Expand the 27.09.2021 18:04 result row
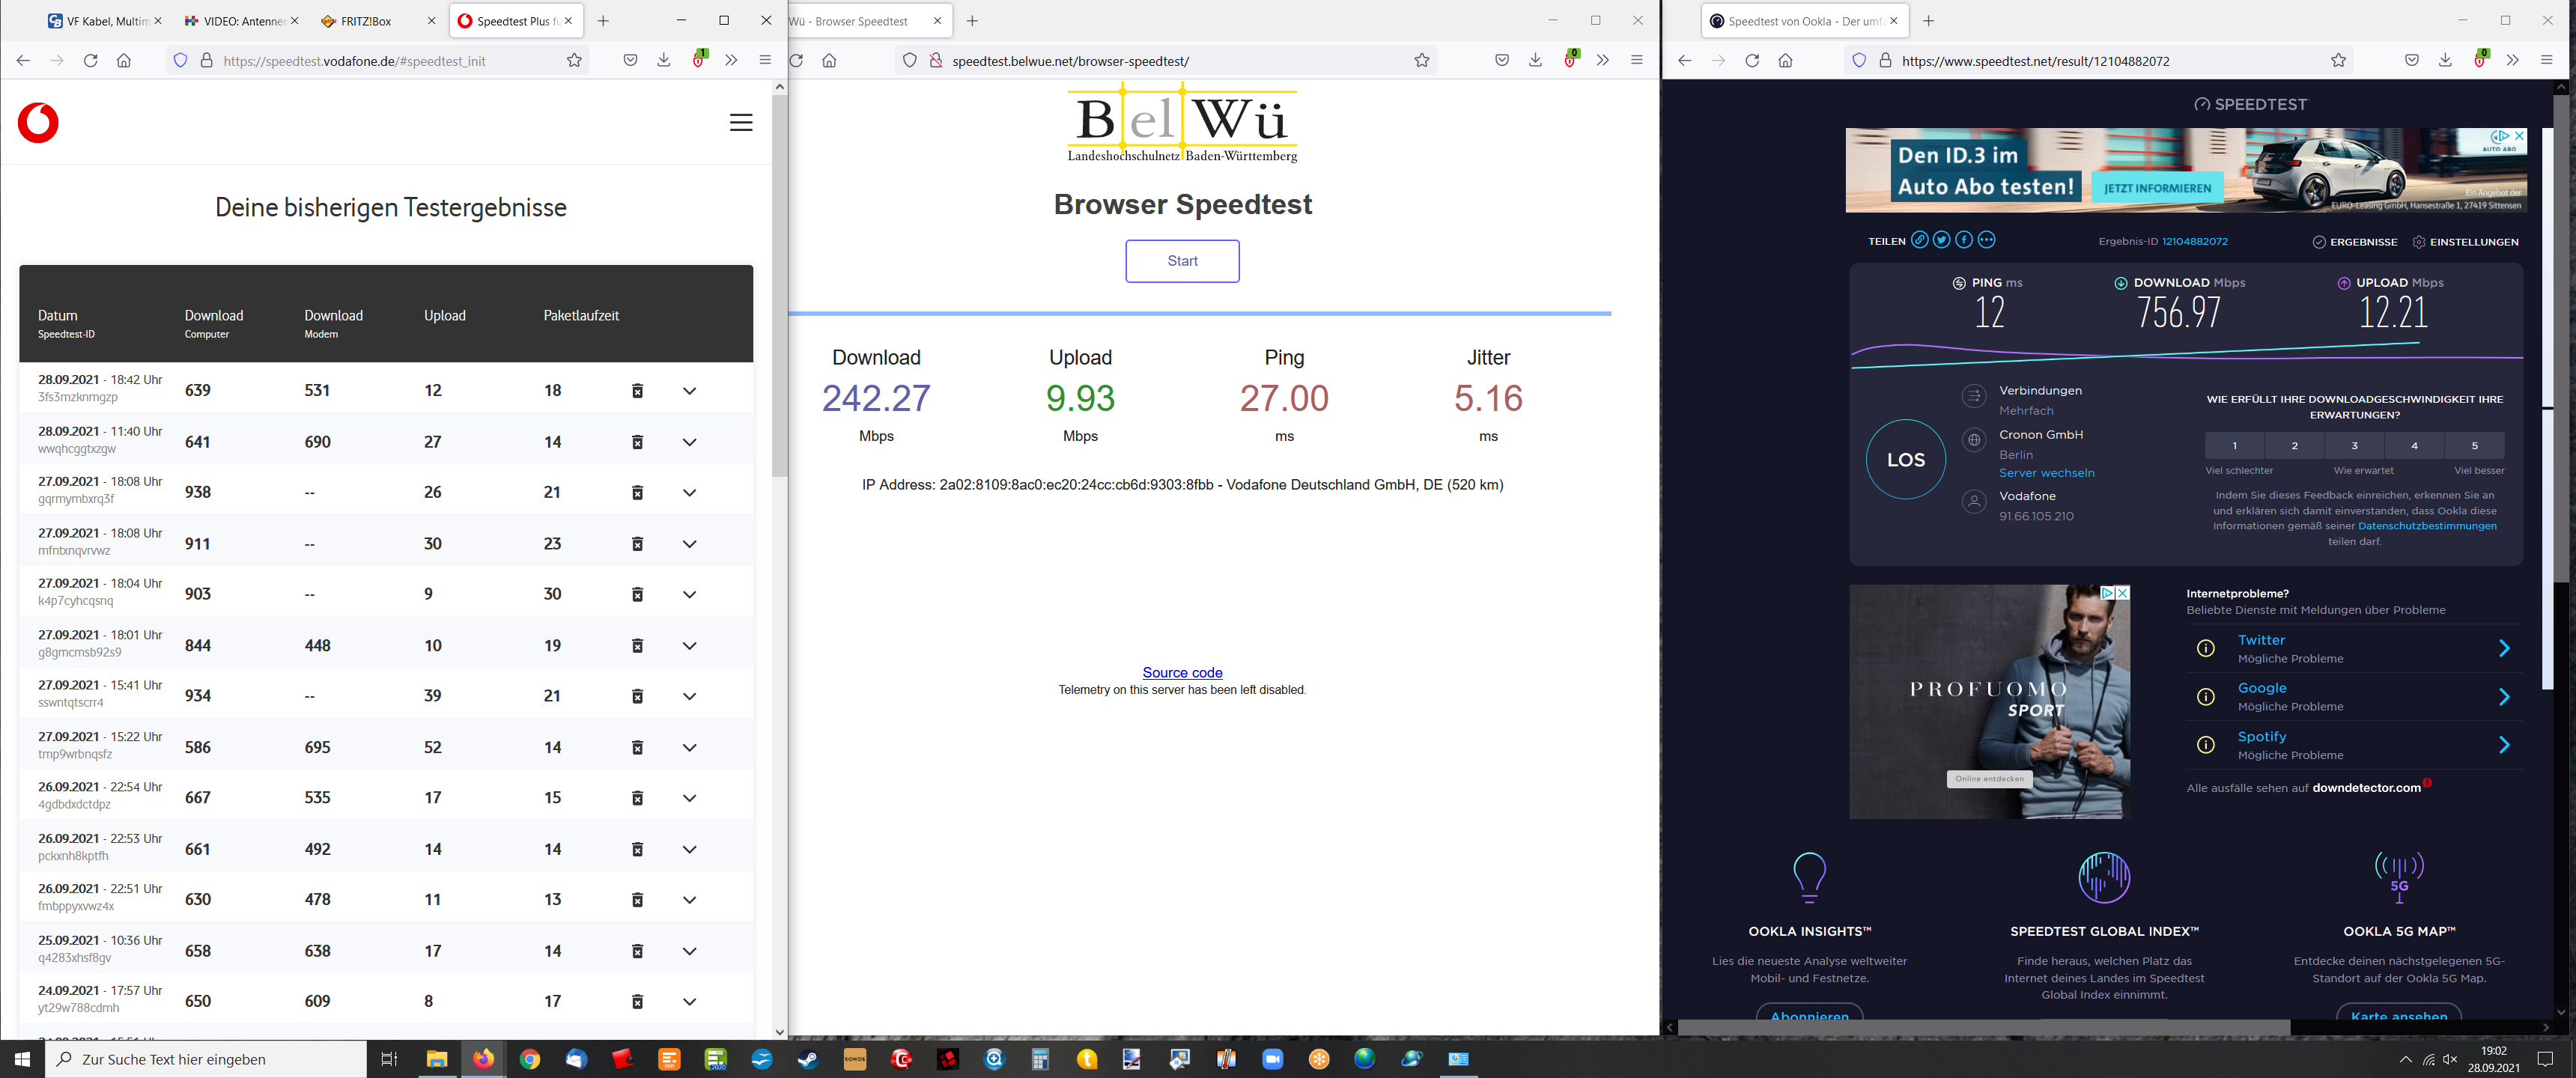 (689, 595)
